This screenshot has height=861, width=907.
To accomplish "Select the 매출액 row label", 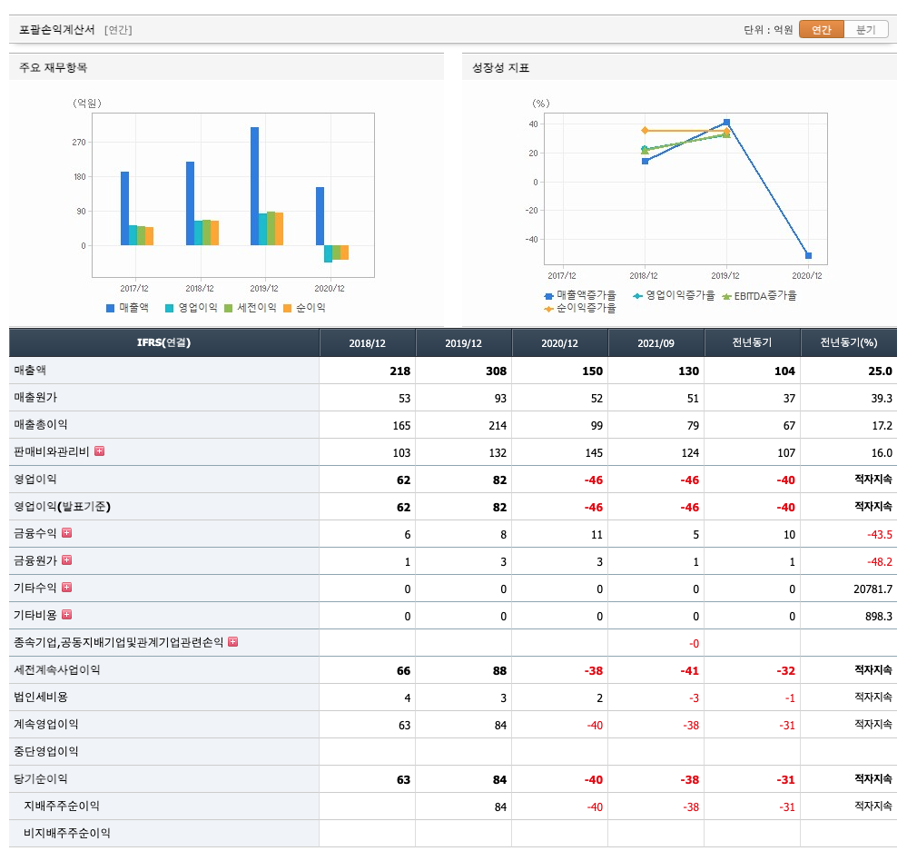I will pos(30,370).
